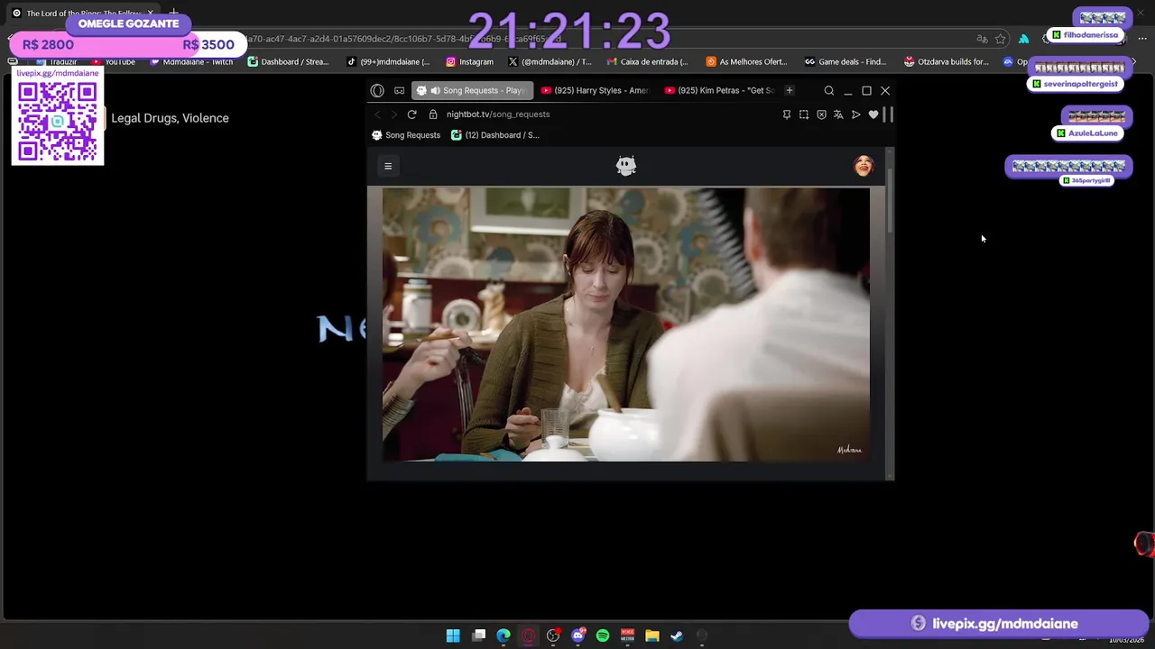Select The Lord of the Rings background tab

pos(83,14)
